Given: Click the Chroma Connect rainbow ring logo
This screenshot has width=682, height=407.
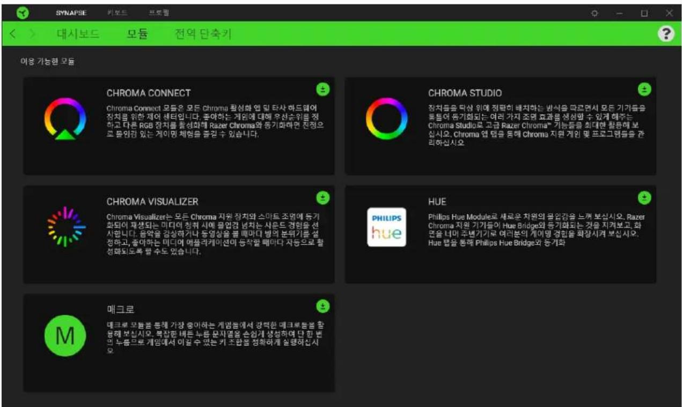Looking at the screenshot, I should pyautogui.click(x=65, y=119).
